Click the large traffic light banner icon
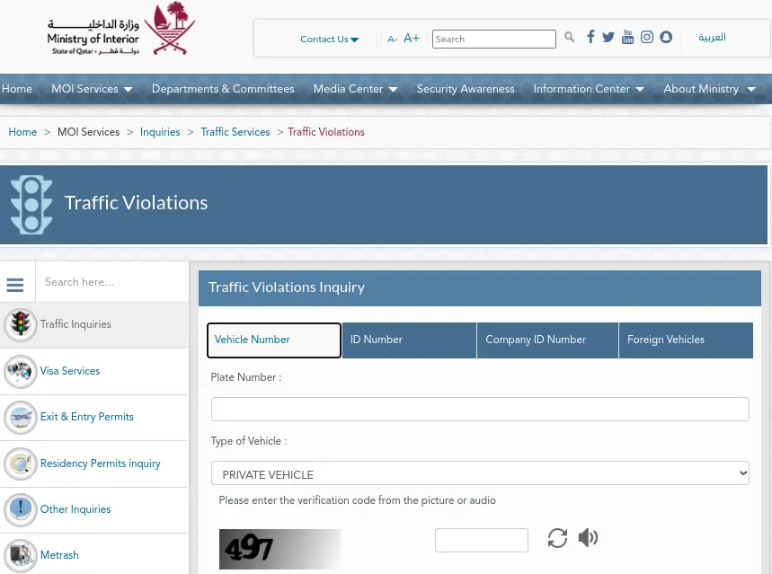 (31, 204)
